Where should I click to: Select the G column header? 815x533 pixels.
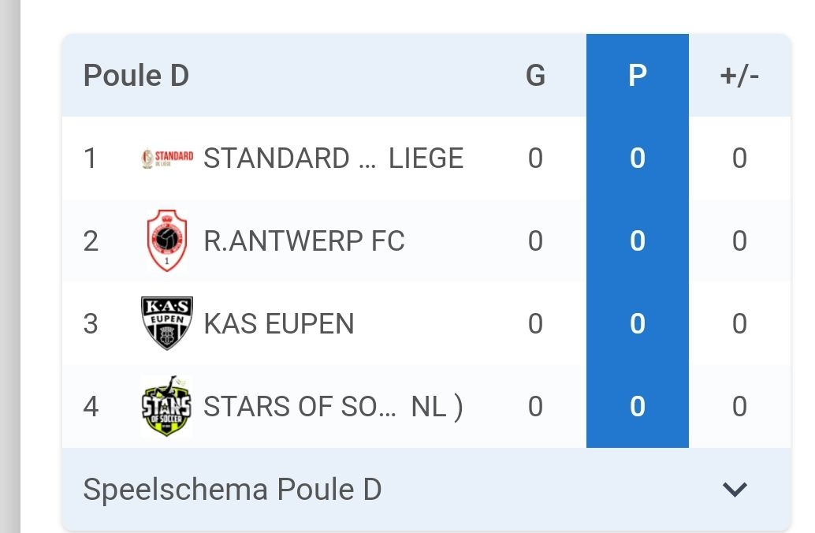[535, 76]
